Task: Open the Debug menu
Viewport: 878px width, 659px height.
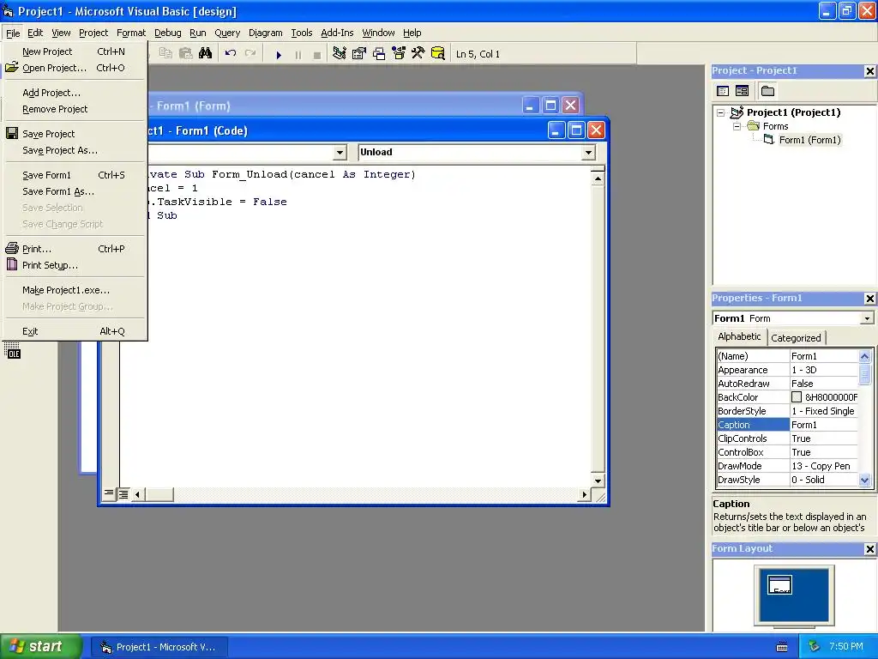Action: [167, 33]
